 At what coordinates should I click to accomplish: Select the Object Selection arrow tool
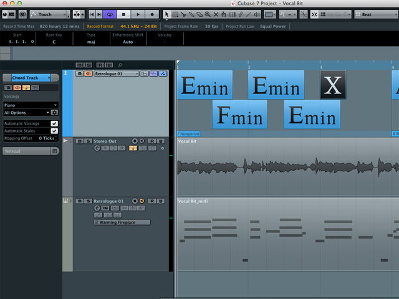(x=166, y=14)
